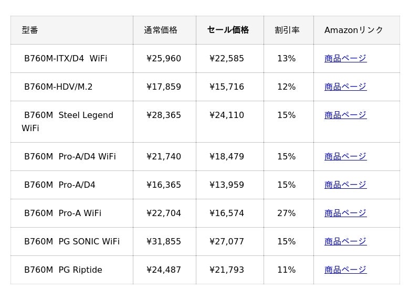420x300 pixels.
Task: Open 商品ページ link for B760M PG SONIC WiFi
Action: 345,241
